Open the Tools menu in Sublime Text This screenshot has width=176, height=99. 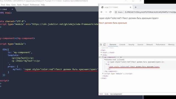click(19, 5)
